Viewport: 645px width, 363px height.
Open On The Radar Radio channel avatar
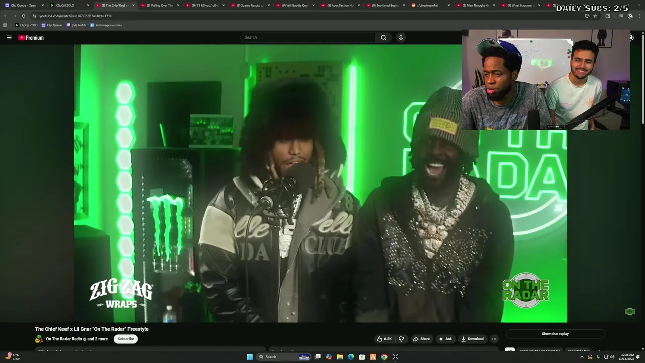(x=39, y=339)
